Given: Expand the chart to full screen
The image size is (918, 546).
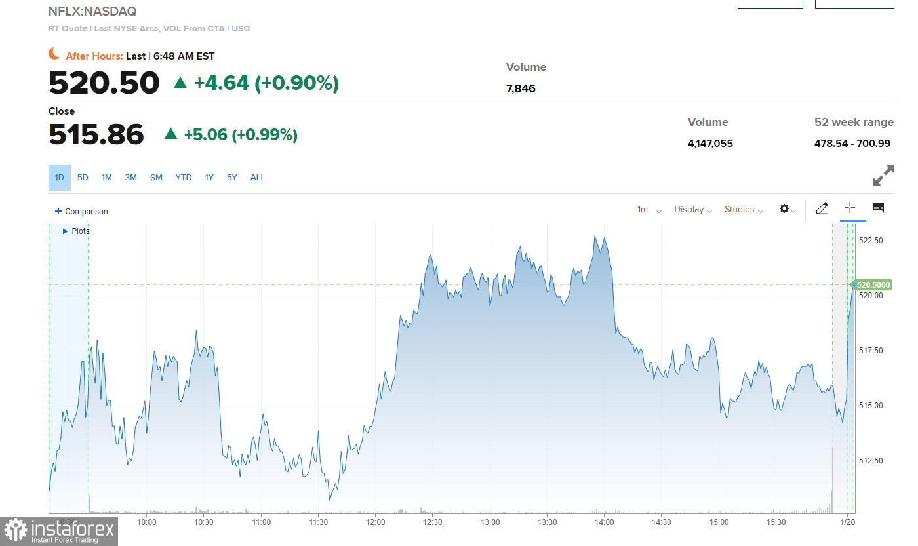Looking at the screenshot, I should pos(883,176).
